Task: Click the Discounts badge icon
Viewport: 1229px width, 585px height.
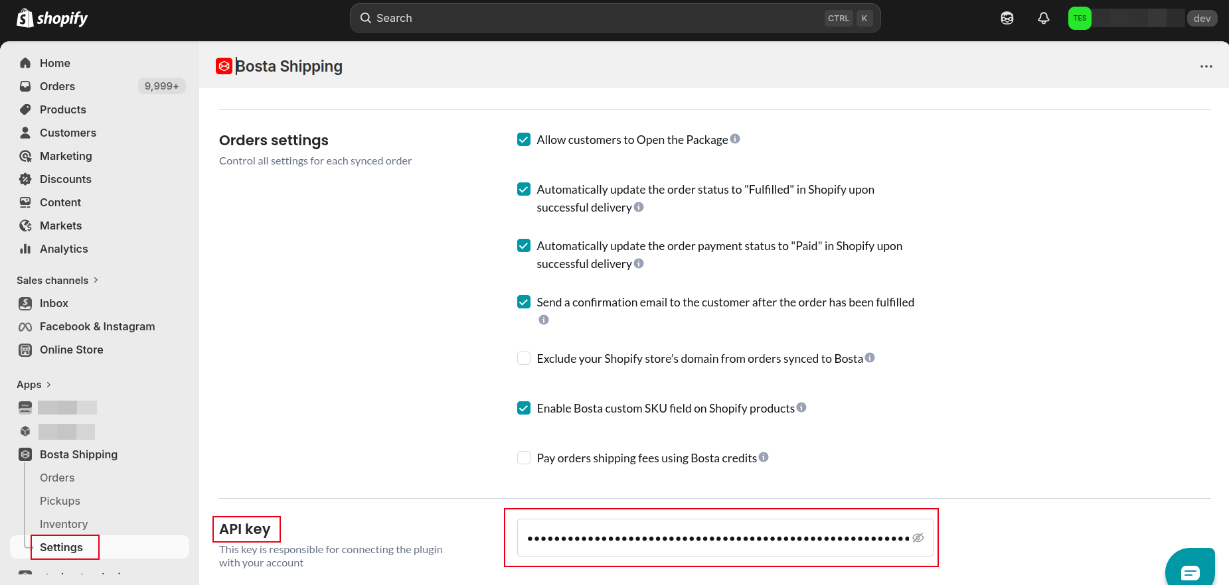Action: 25,179
